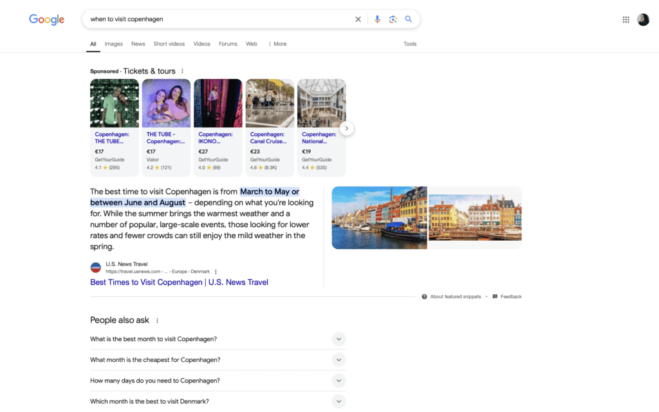Click the magnifying glass search icon
659x412 pixels.
[x=408, y=19]
